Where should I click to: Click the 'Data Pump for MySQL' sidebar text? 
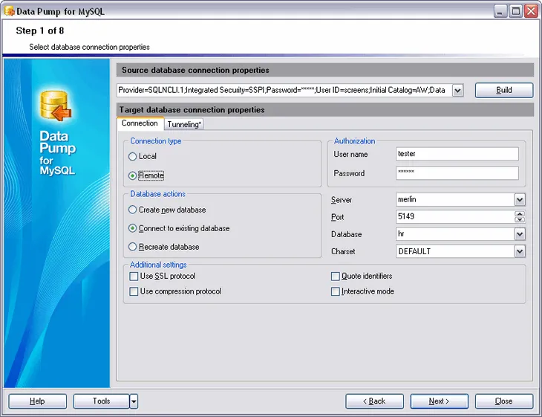click(57, 153)
